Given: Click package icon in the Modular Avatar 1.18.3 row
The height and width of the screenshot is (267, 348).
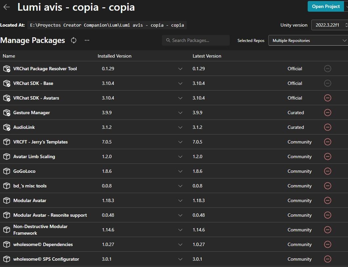Looking at the screenshot, I should point(7,200).
